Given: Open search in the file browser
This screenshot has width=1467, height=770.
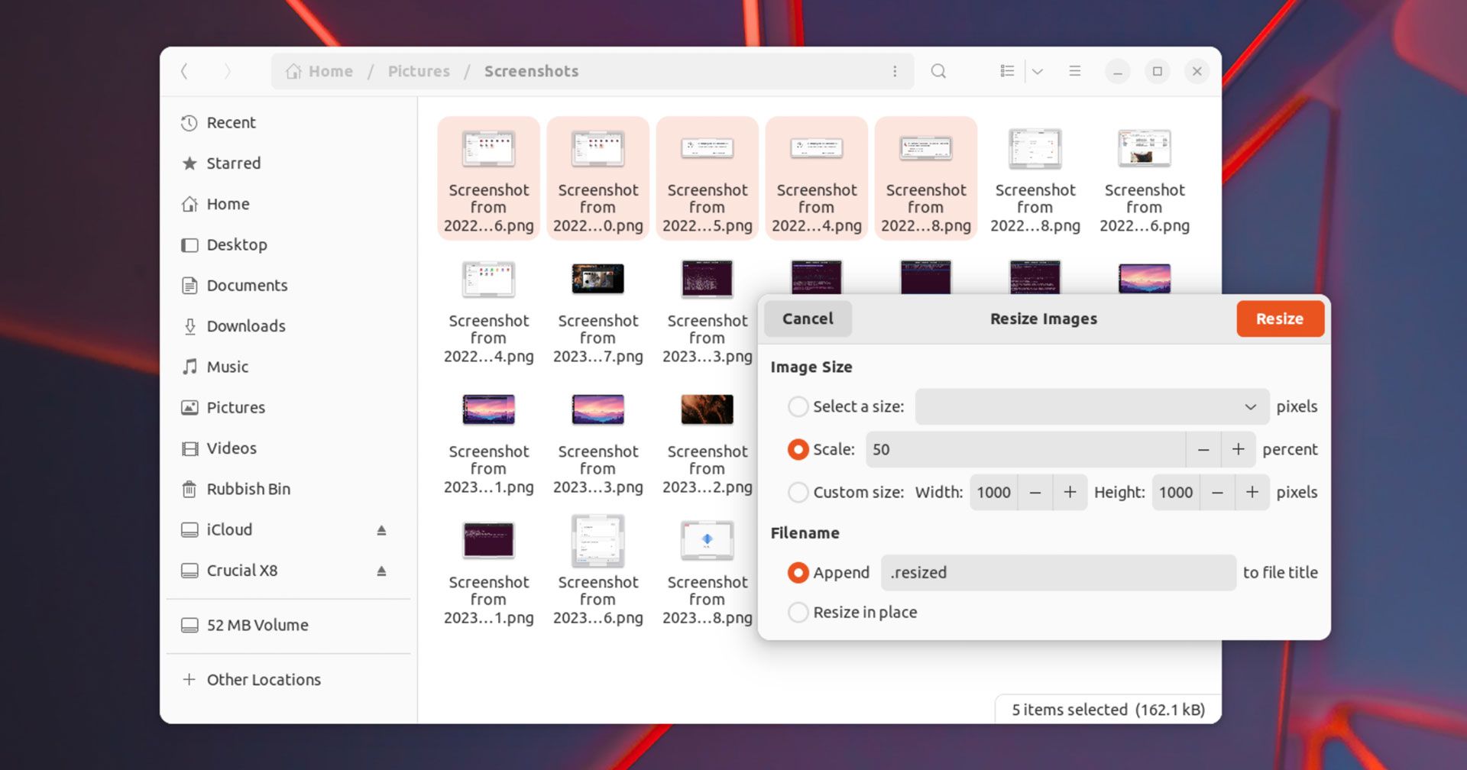Looking at the screenshot, I should [938, 71].
